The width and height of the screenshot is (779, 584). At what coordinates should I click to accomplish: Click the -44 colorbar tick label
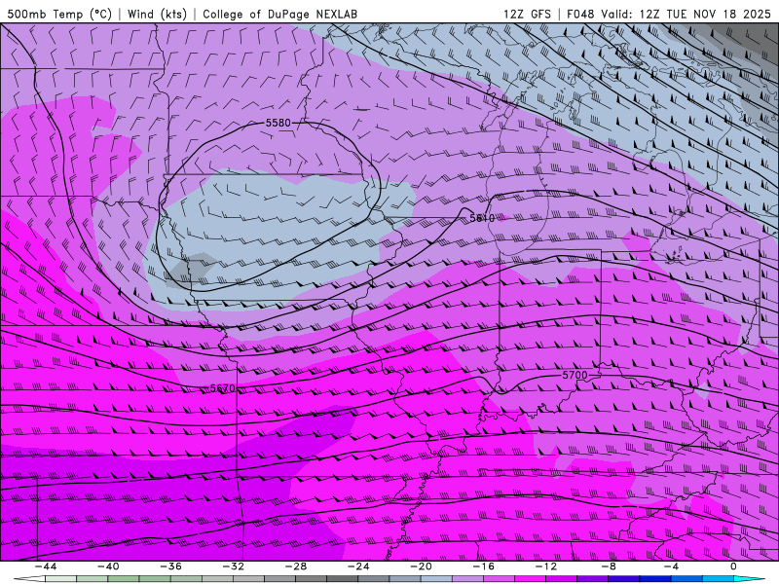pos(46,566)
